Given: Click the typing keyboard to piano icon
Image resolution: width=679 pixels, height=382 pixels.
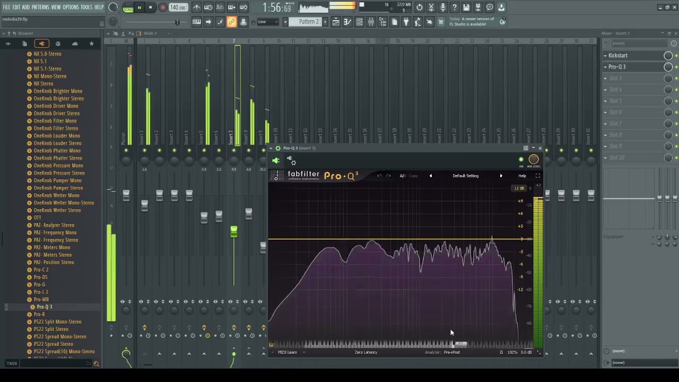Looking at the screenshot, I should [196, 22].
